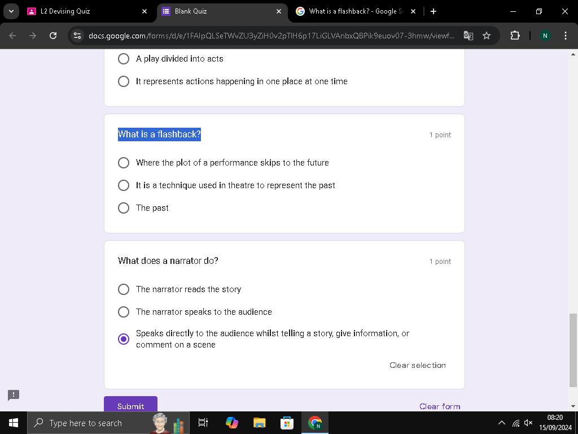Viewport: 578px width, 434px height.
Task: Click the '1 point' label of narrator question
Action: 440,261
